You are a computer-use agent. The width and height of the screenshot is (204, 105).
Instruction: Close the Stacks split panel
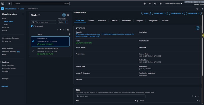point(68,15)
